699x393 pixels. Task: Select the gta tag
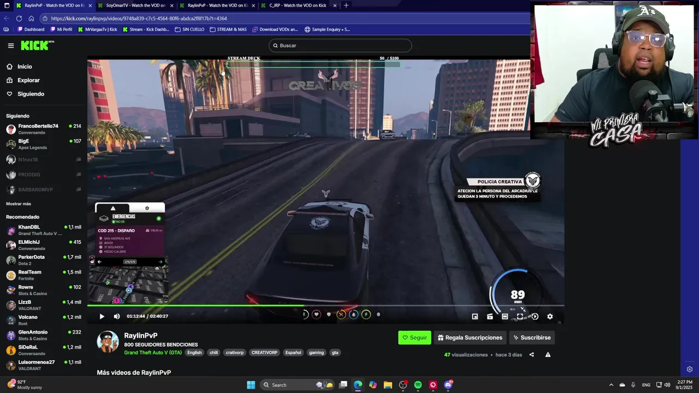(x=335, y=353)
